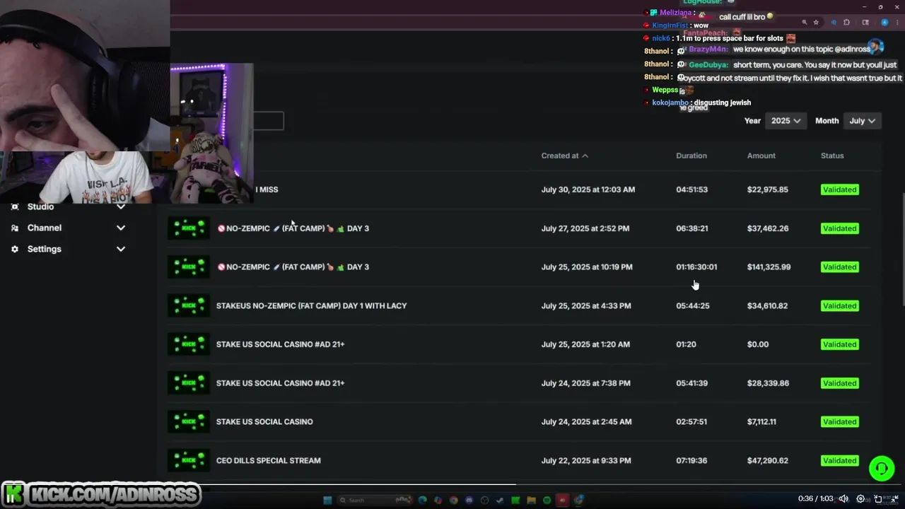Exit fullscreen in the video player
Viewport: 905px width, 509px height.
point(895,499)
